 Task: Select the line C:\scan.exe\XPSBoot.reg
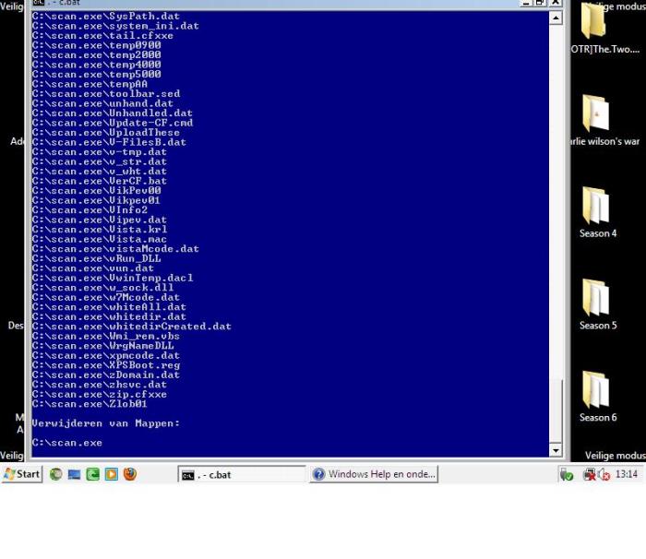(106, 365)
